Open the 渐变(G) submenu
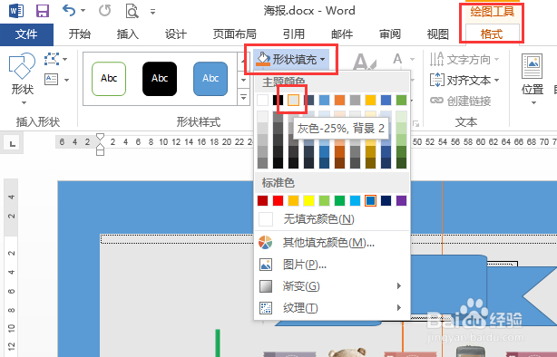 pyautogui.click(x=332, y=286)
